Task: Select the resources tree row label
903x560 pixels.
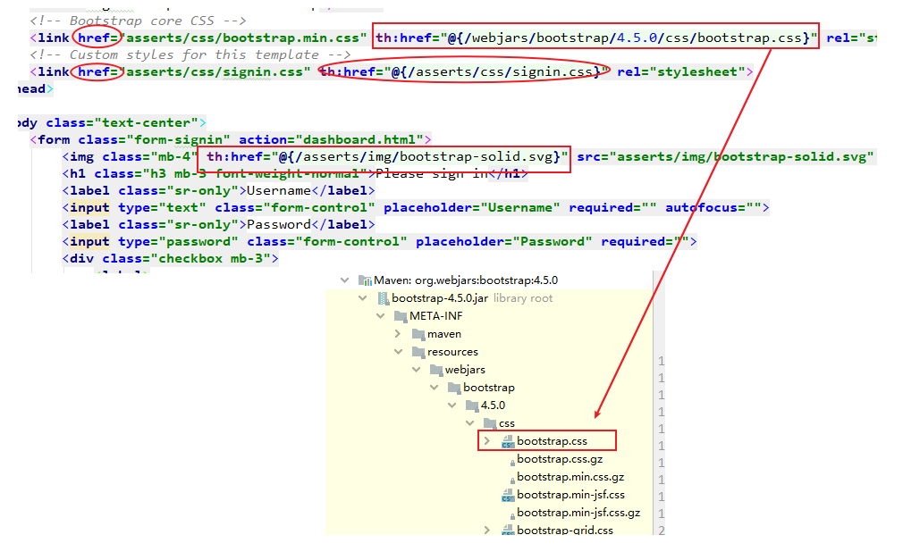Action: pyautogui.click(x=452, y=352)
